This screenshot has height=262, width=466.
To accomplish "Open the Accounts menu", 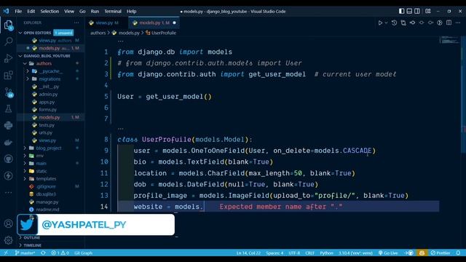I will (x=8, y=223).
